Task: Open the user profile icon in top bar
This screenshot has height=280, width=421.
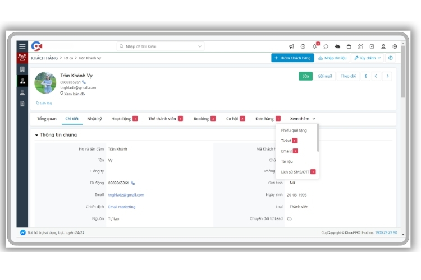Action: (383, 46)
